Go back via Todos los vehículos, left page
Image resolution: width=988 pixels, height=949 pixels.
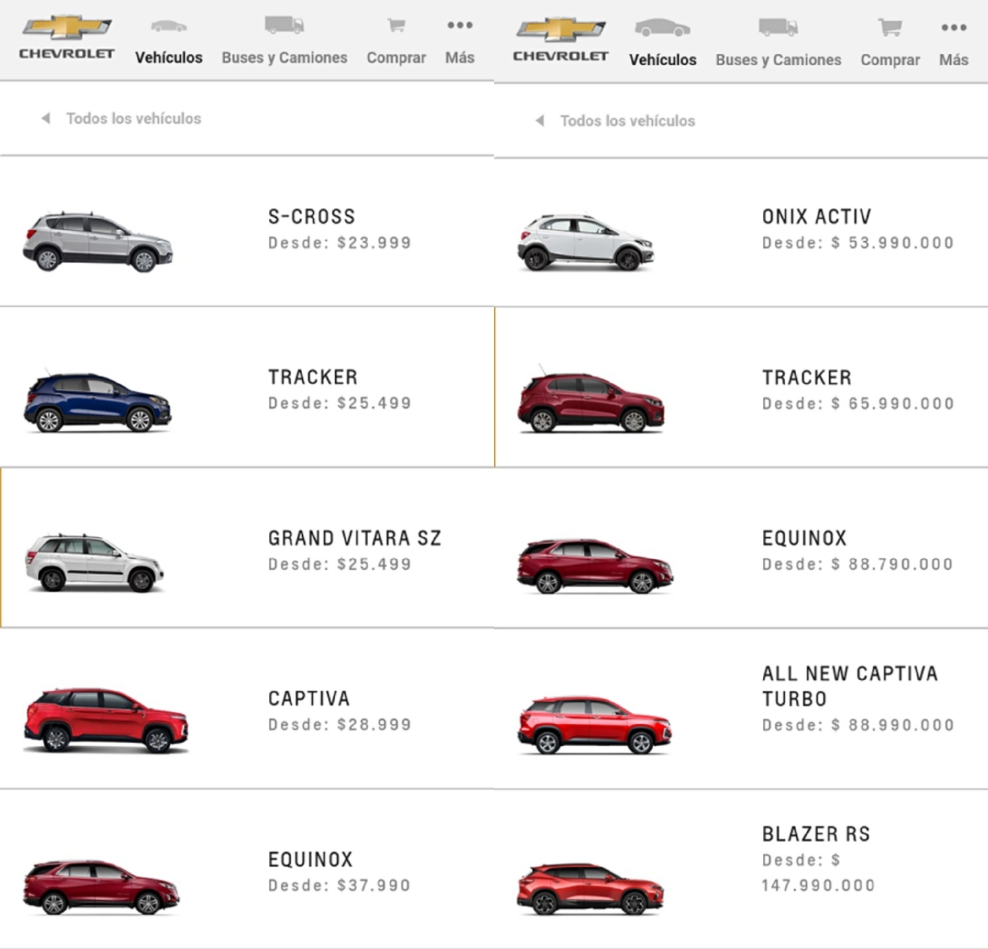tap(133, 118)
